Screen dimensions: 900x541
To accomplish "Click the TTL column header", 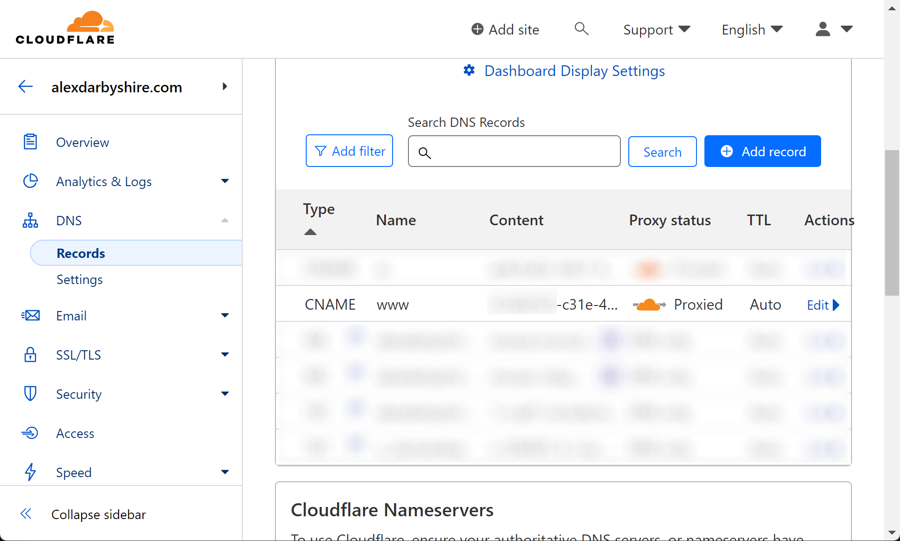I will (x=759, y=220).
